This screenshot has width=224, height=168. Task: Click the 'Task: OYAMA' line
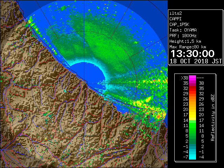183,30
